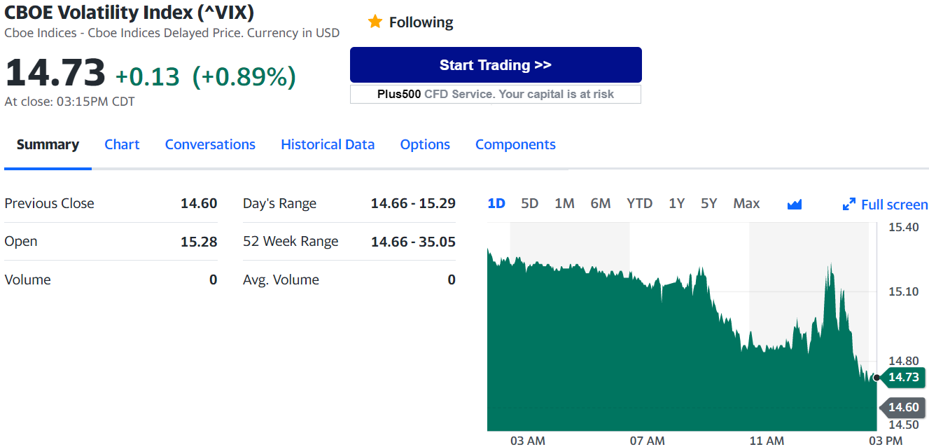Click the 52 Week Range label

click(x=291, y=242)
